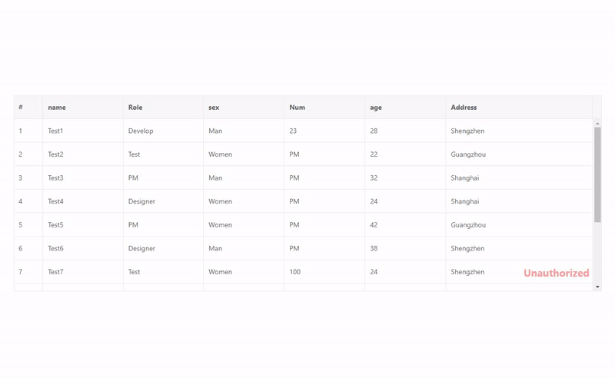Screen dimensions: 615x378
Task: Select the cell showing Num 100
Action: (x=324, y=272)
